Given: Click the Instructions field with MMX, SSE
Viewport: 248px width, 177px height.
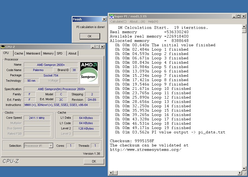Looking at the screenshot, I should pyautogui.click(x=62, y=105).
